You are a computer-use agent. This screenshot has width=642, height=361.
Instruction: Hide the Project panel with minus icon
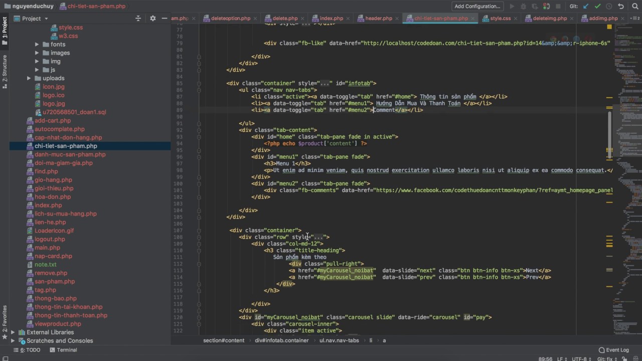click(x=164, y=19)
